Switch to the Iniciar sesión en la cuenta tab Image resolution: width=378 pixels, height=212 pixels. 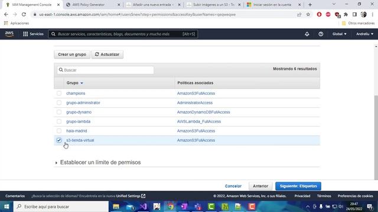point(272,5)
